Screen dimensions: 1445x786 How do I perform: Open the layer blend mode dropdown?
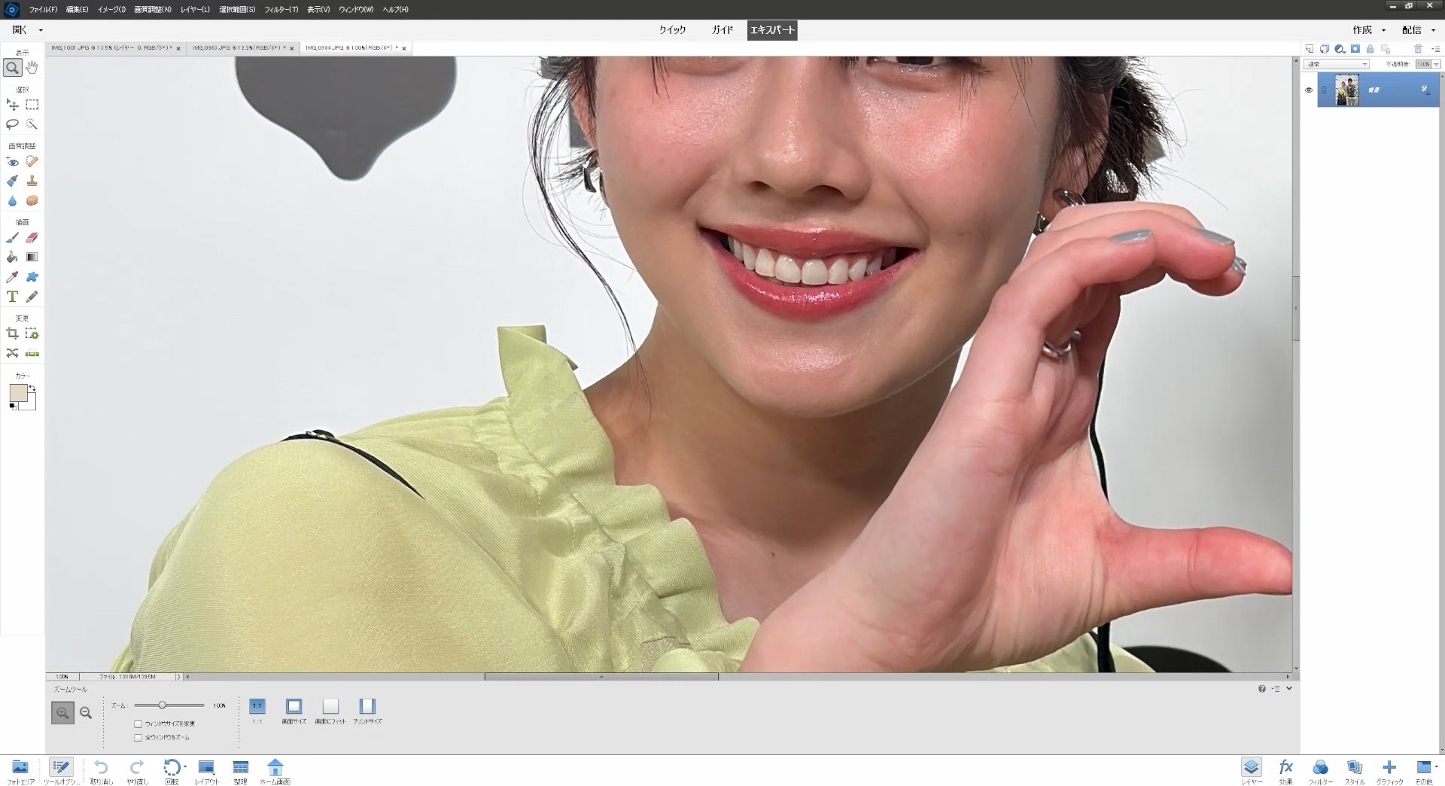(1337, 65)
